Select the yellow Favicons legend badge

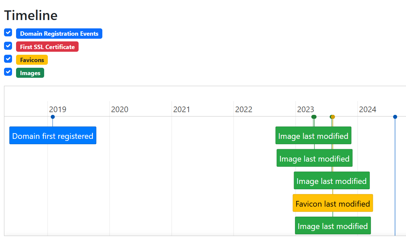coord(32,60)
